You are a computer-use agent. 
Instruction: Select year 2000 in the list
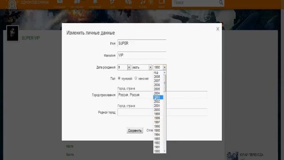tap(158, 110)
